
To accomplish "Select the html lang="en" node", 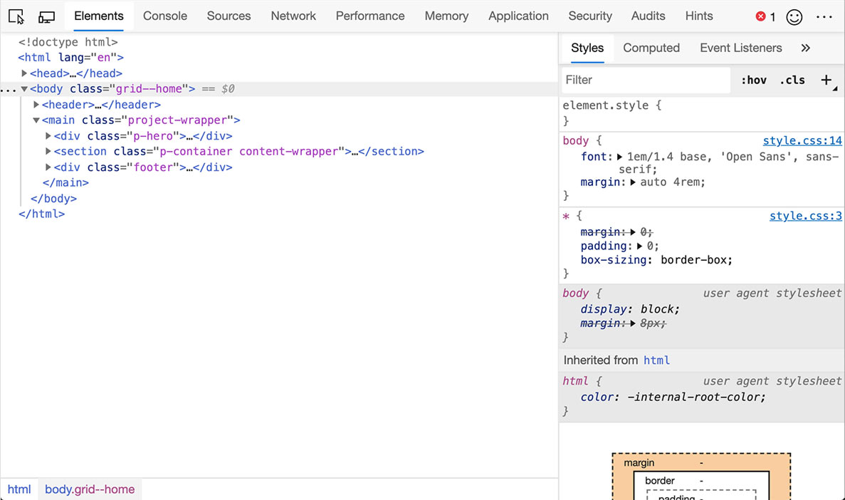I will coord(70,57).
